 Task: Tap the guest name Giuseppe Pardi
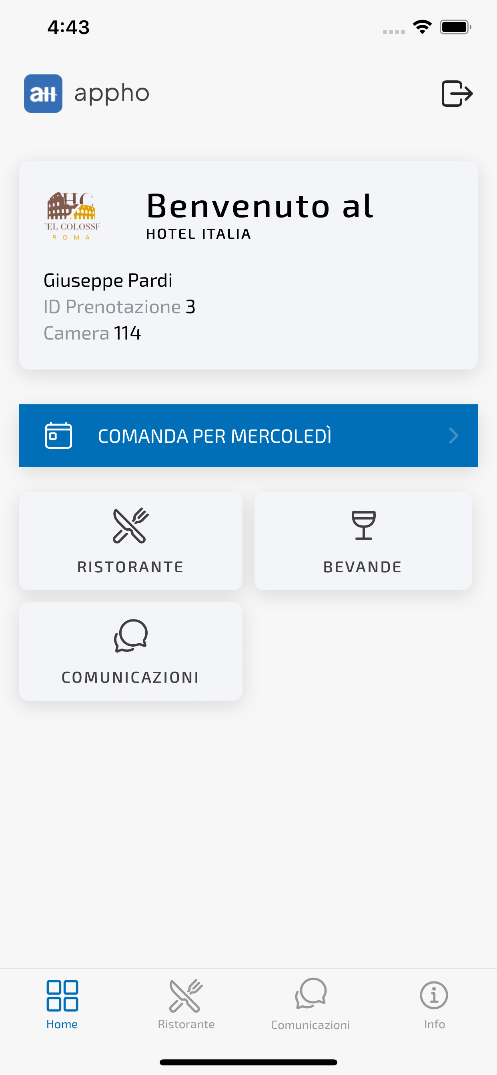click(108, 280)
